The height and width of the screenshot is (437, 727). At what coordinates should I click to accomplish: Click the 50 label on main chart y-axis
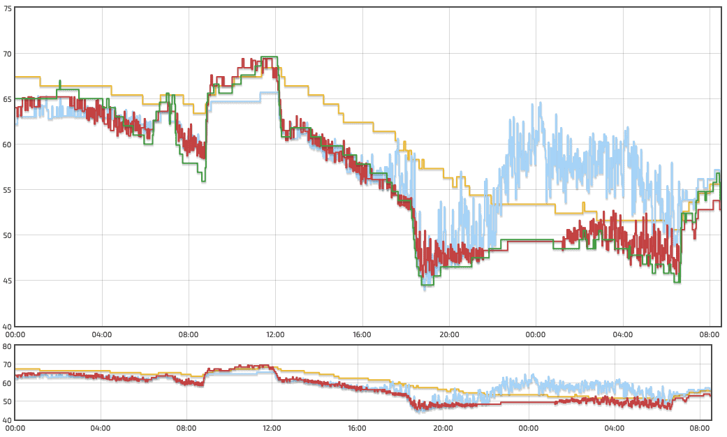point(8,235)
